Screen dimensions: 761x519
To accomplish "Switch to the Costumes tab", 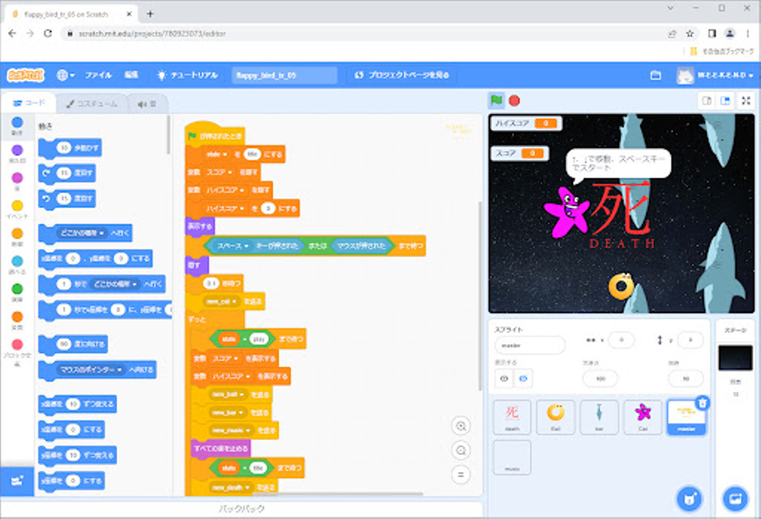I will 92,104.
